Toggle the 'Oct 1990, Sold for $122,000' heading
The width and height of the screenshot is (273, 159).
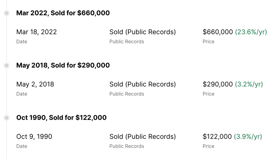click(x=61, y=118)
